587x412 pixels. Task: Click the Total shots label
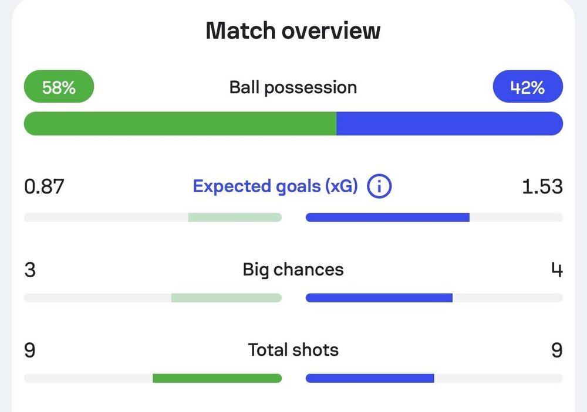pyautogui.click(x=293, y=350)
